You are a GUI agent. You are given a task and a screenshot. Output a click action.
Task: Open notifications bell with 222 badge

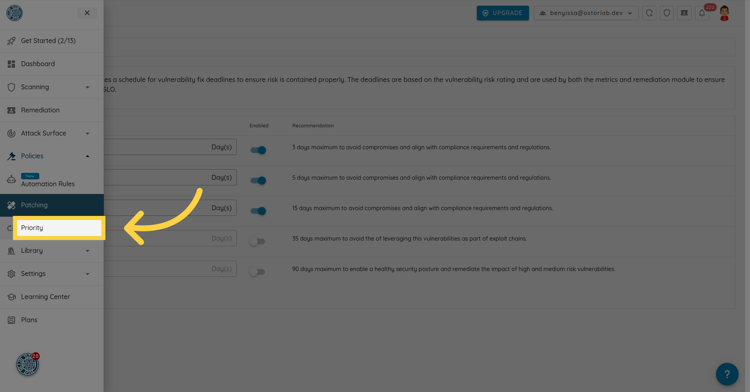click(702, 13)
